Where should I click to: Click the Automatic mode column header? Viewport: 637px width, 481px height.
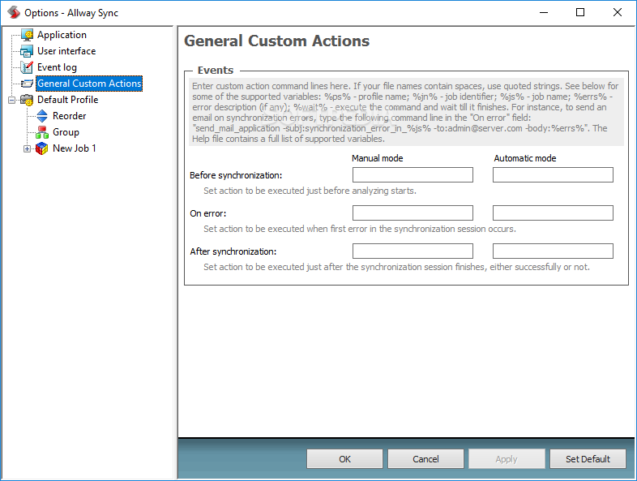(525, 158)
